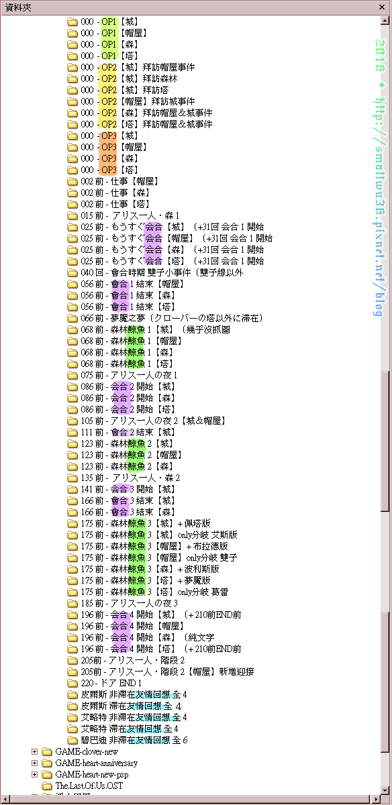Select 025前 - もうすぐ会合【城】 row
The width and height of the screenshot is (392, 805).
(x=173, y=227)
